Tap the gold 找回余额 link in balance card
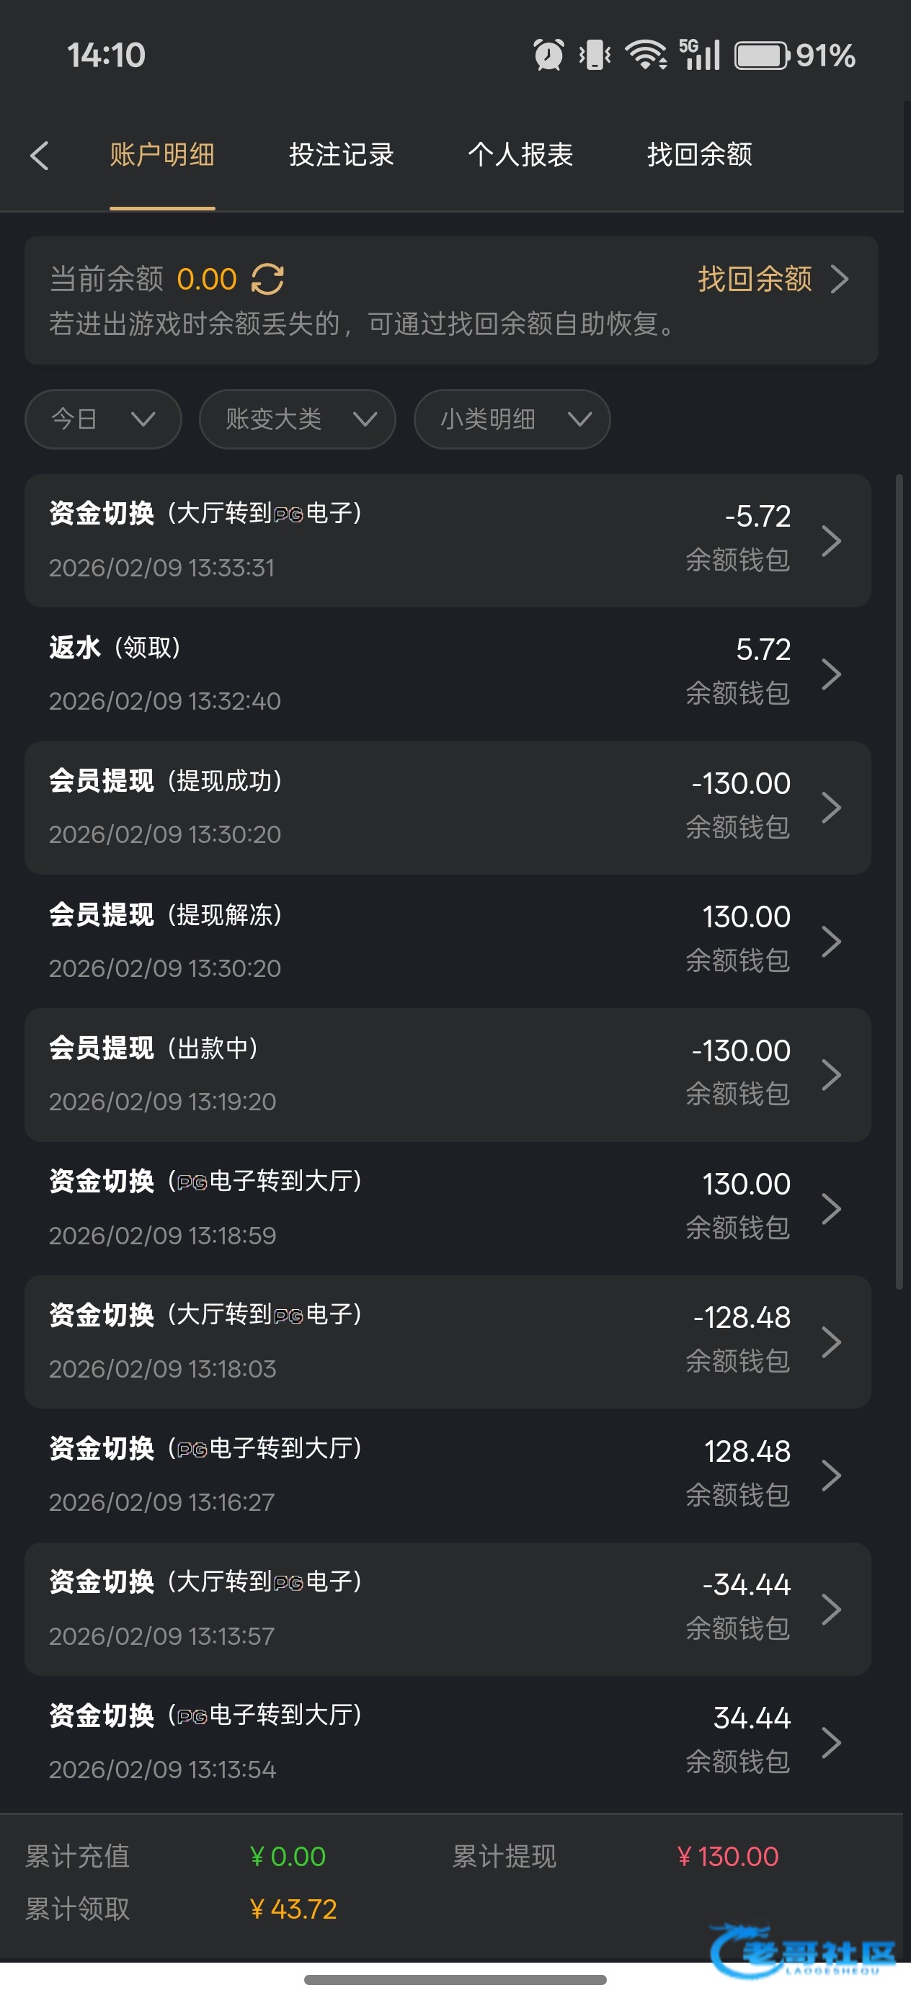 click(755, 279)
